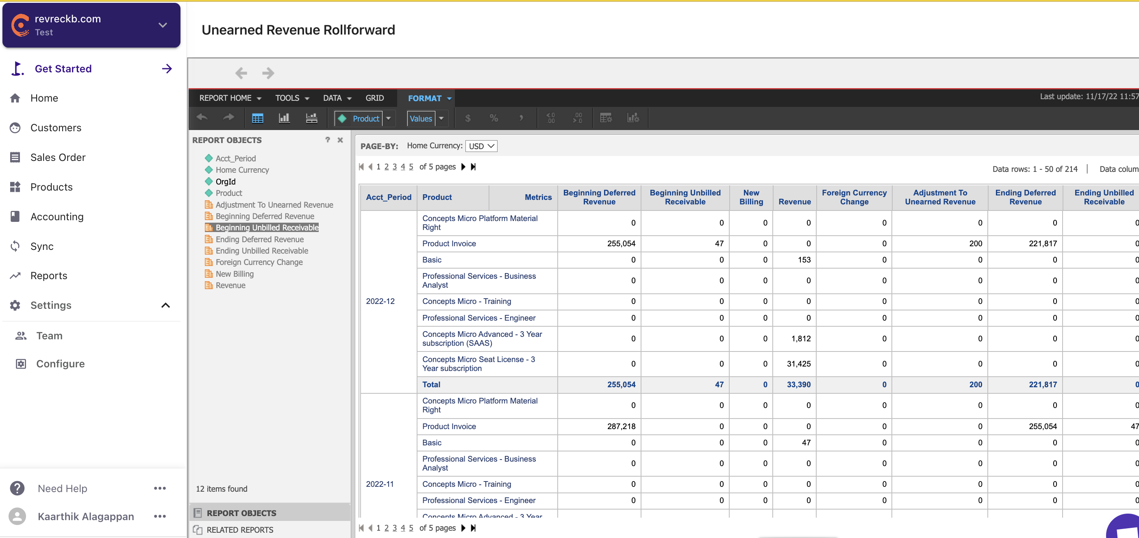The height and width of the screenshot is (538, 1139).
Task: Click the redo arrow in report toolbar
Action: pyautogui.click(x=228, y=117)
